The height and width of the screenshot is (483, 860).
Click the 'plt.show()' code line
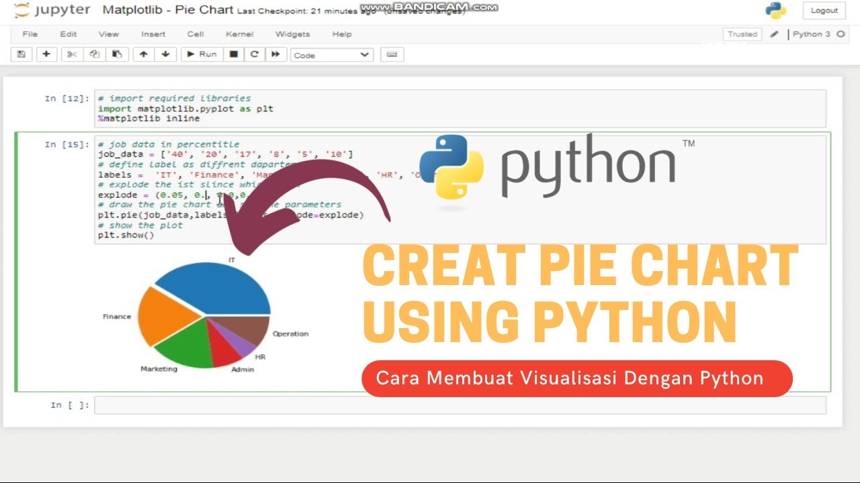tap(126, 235)
